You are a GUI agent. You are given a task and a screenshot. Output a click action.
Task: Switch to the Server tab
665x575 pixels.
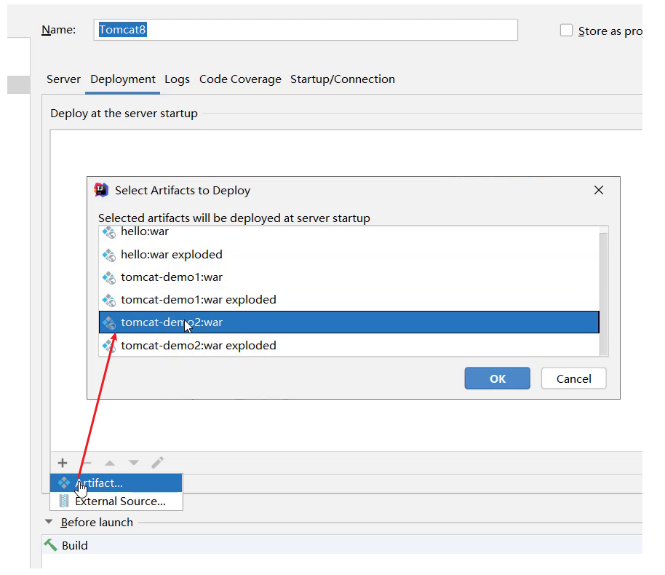pyautogui.click(x=63, y=79)
